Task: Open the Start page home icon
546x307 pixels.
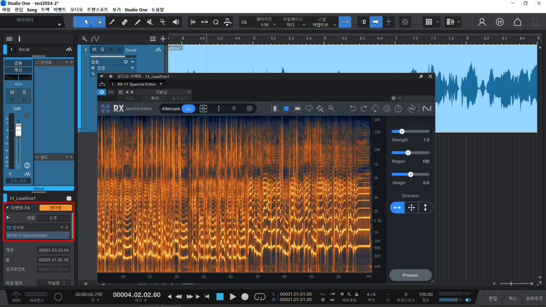Action: click(517, 22)
